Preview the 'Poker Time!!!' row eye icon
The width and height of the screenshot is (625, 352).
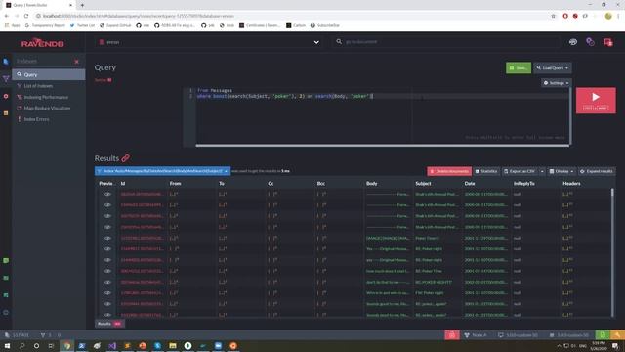pyautogui.click(x=107, y=238)
